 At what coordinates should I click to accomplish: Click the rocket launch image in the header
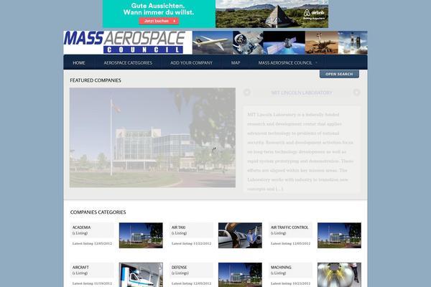pyautogui.click(x=353, y=42)
